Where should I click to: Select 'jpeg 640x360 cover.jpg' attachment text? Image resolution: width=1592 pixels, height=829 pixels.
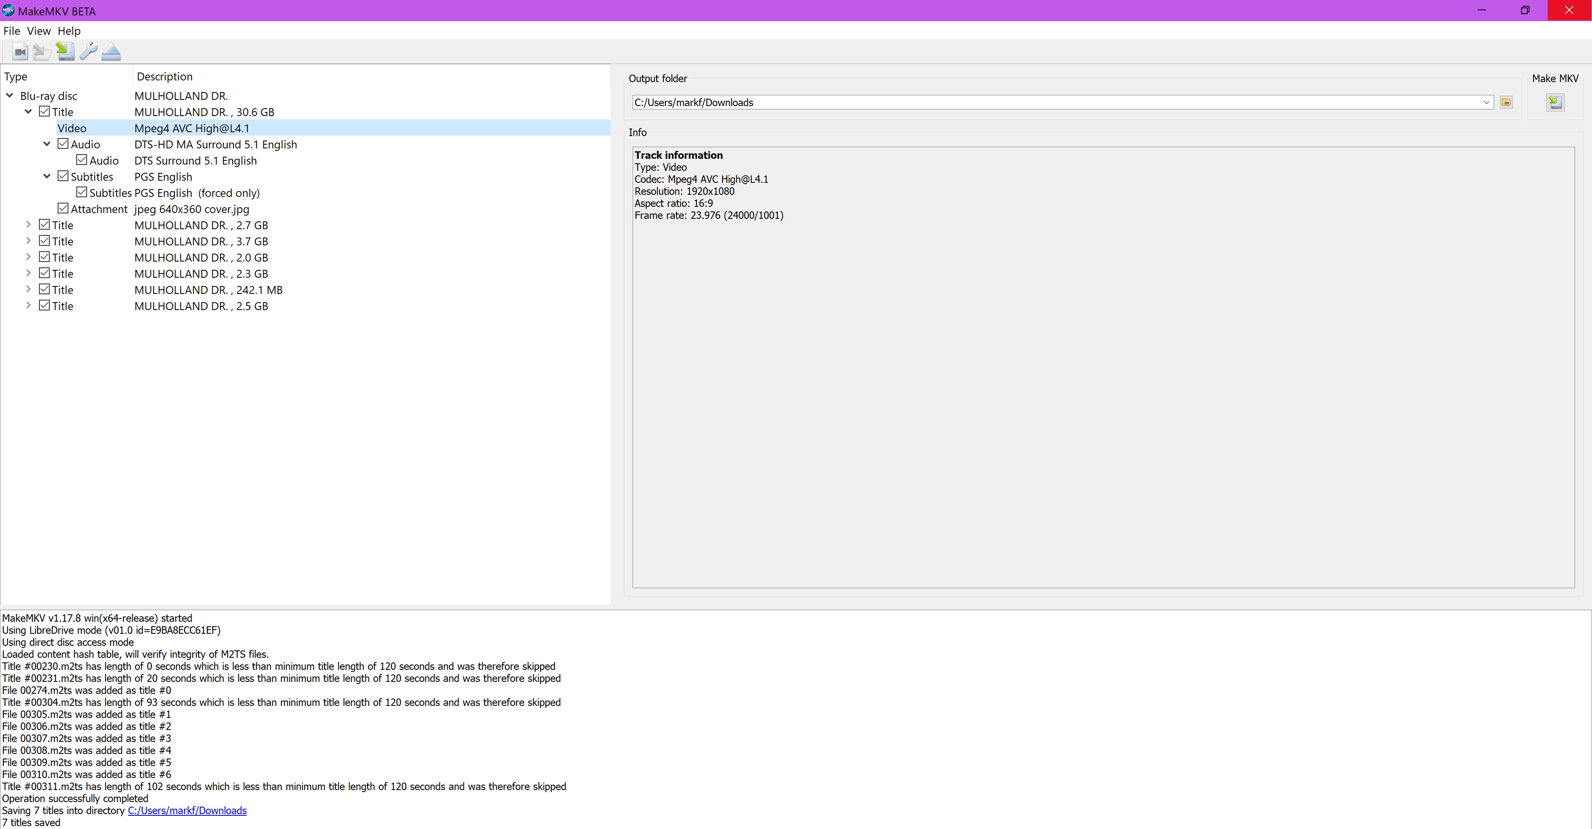point(192,209)
